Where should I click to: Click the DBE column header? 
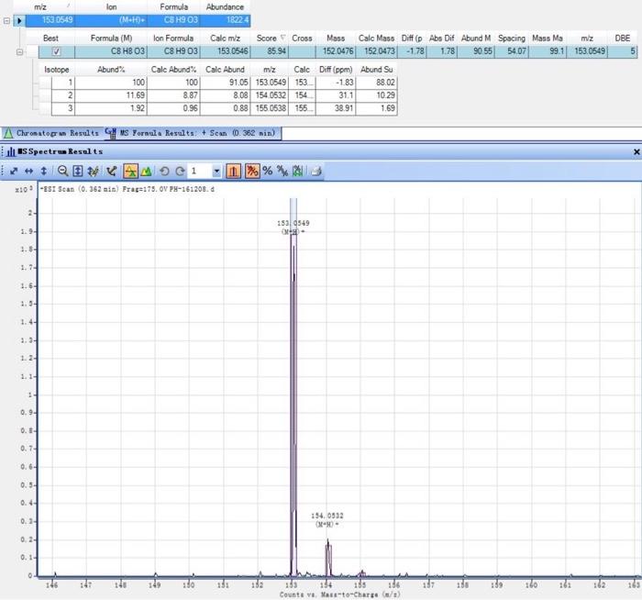coord(623,39)
